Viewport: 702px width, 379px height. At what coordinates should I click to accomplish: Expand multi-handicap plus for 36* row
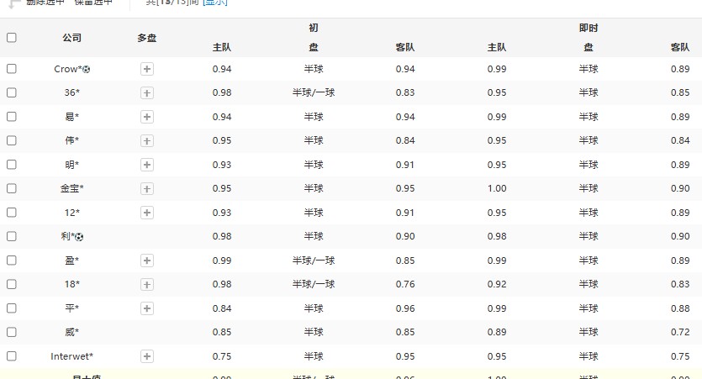147,92
